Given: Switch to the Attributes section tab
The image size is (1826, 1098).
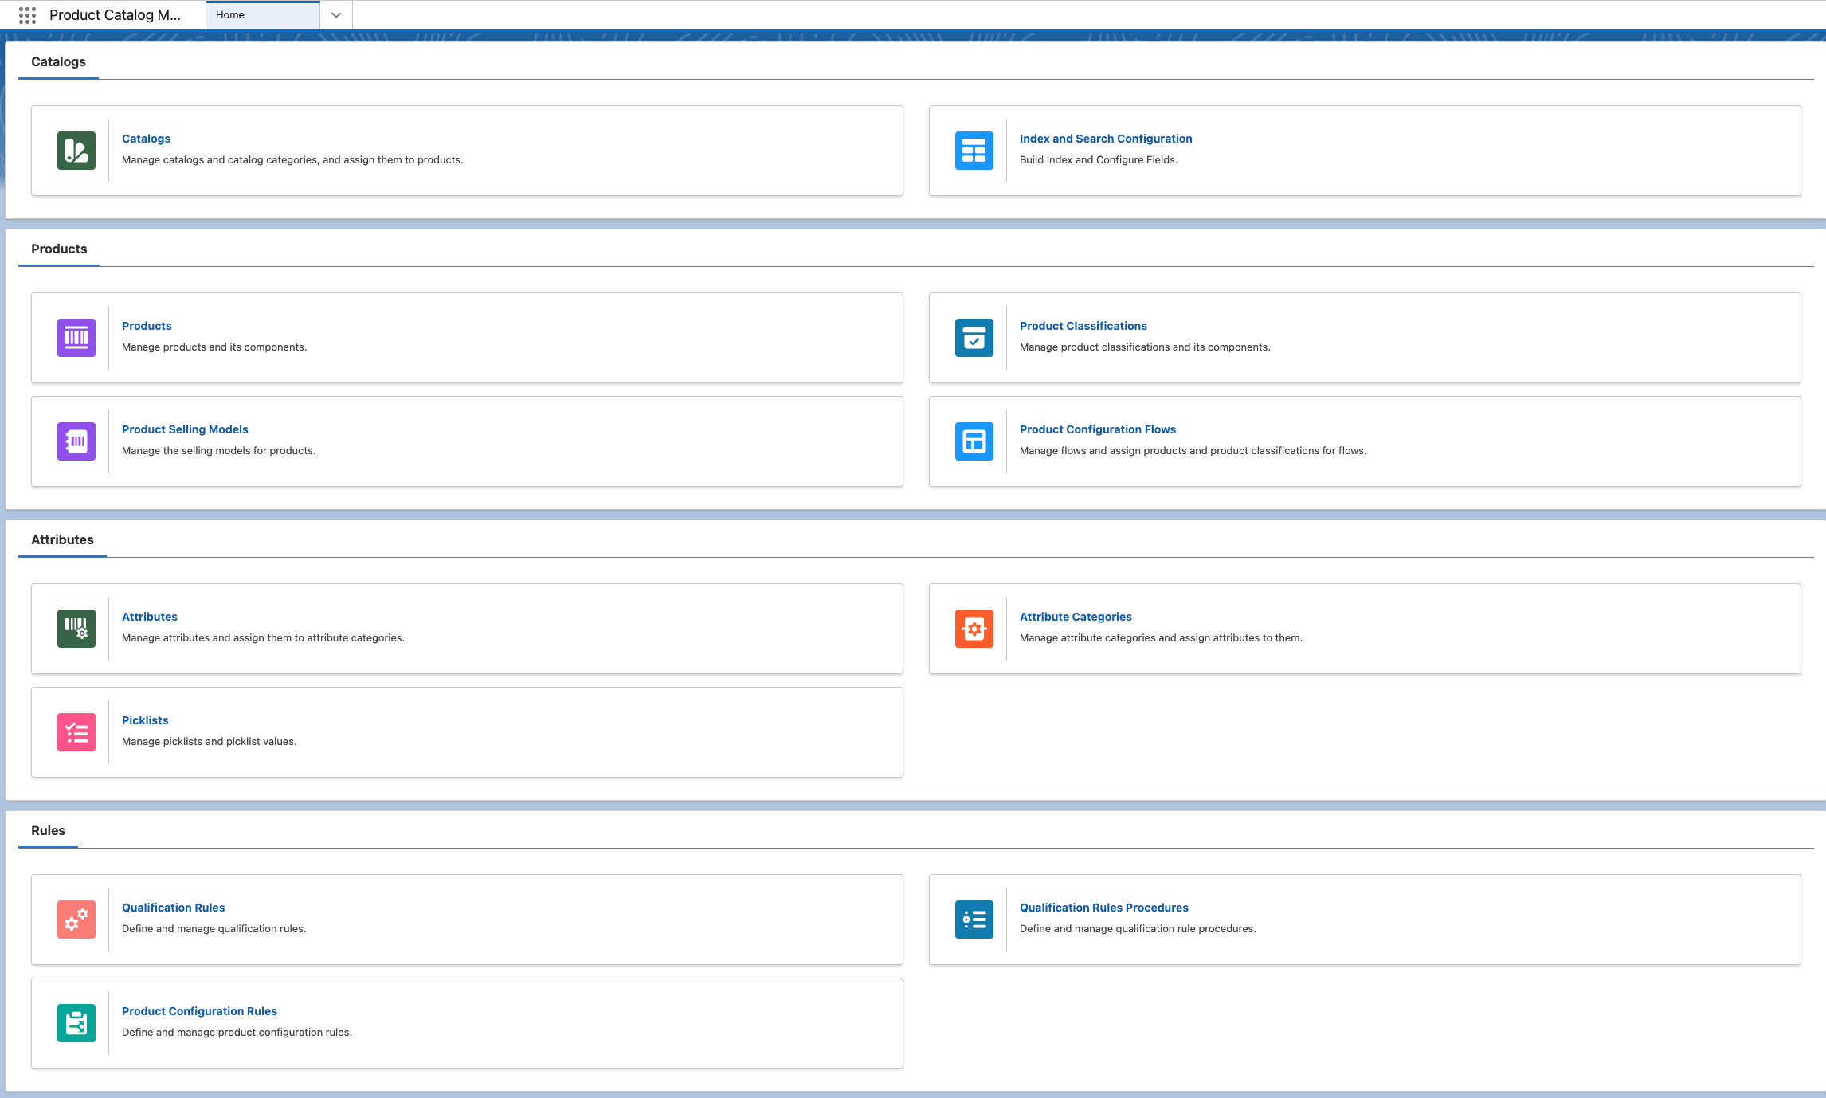Looking at the screenshot, I should [x=62, y=539].
